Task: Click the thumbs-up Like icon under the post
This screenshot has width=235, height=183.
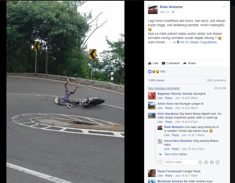Action: click(149, 63)
